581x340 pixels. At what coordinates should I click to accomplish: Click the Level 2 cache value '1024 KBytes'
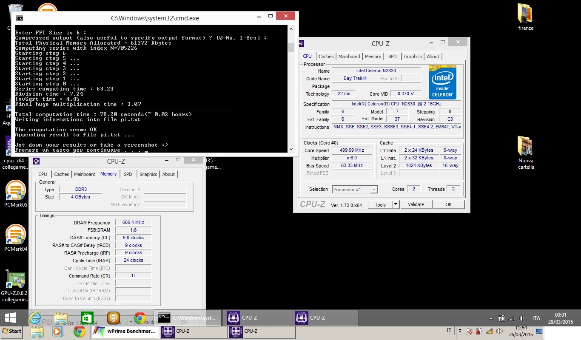(419, 166)
